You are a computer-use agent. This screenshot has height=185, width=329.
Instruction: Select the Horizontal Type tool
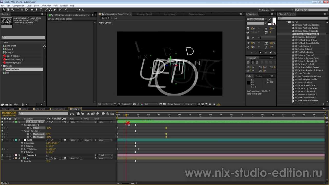pos(41,10)
